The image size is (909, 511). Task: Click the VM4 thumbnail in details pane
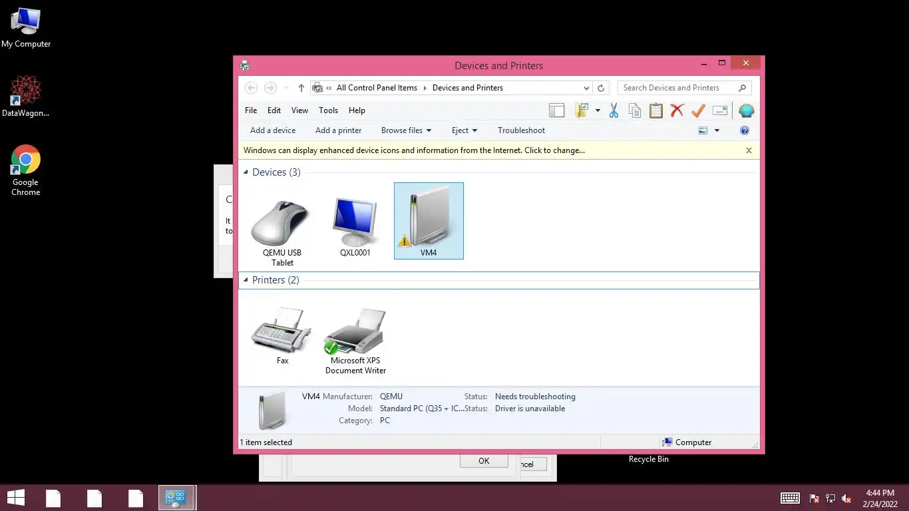(273, 411)
